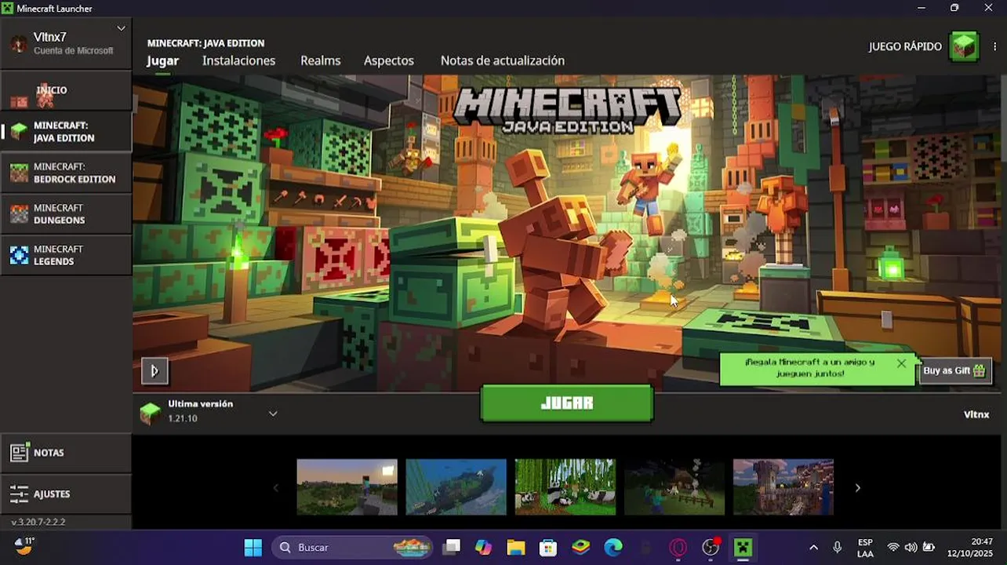Open BlueStacks from the taskbar
The height and width of the screenshot is (565, 1007).
(x=580, y=547)
